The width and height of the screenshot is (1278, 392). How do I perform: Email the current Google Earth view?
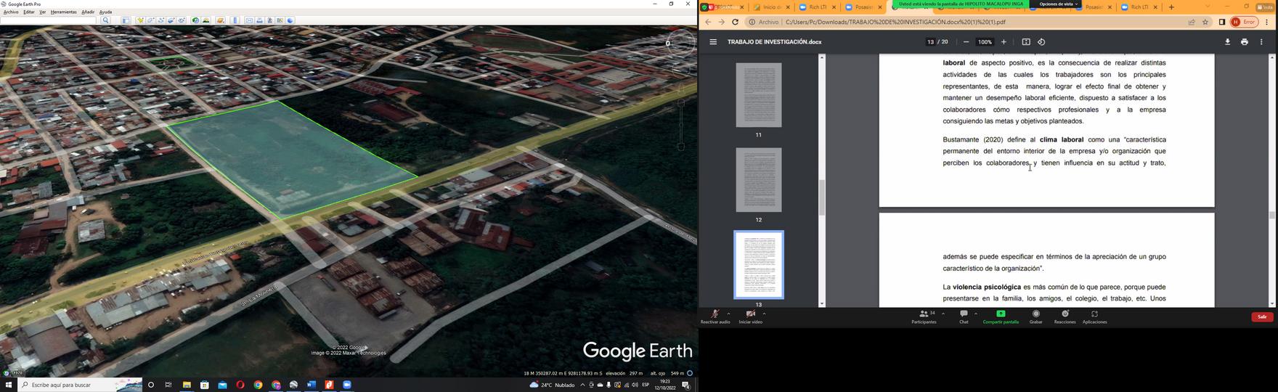click(249, 20)
